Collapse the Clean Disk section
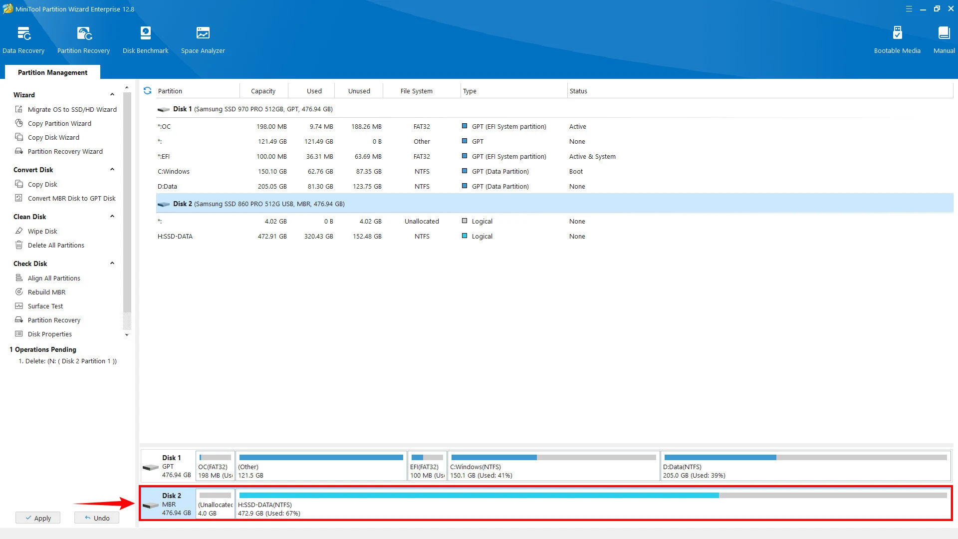 [112, 217]
